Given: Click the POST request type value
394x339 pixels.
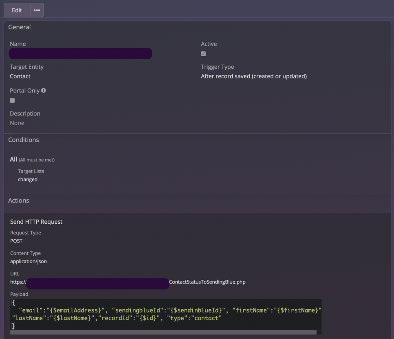Looking at the screenshot, I should pos(16,241).
